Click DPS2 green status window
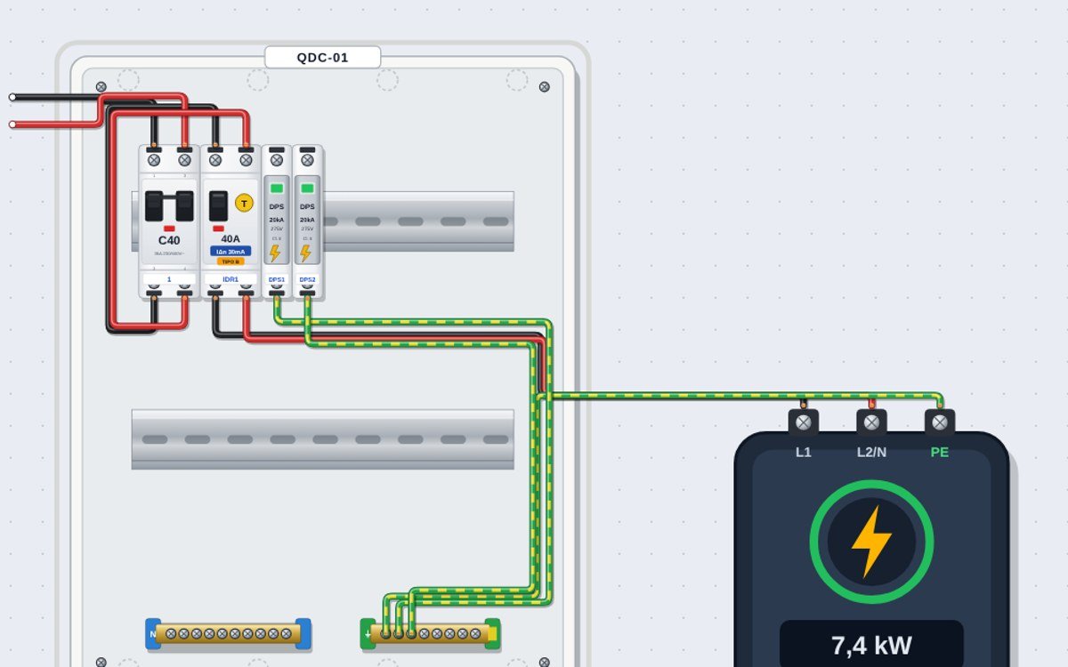The width and height of the screenshot is (1068, 667). 307,189
